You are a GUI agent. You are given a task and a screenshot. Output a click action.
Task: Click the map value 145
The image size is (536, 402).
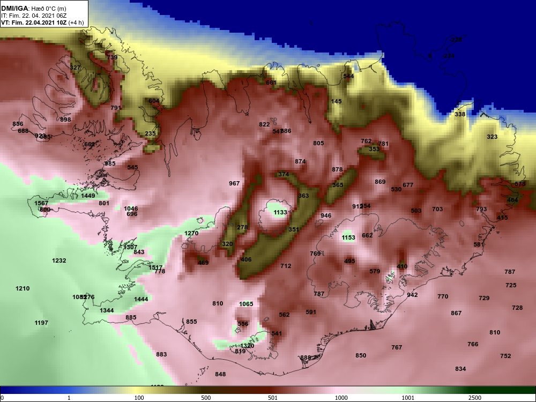tap(337, 101)
